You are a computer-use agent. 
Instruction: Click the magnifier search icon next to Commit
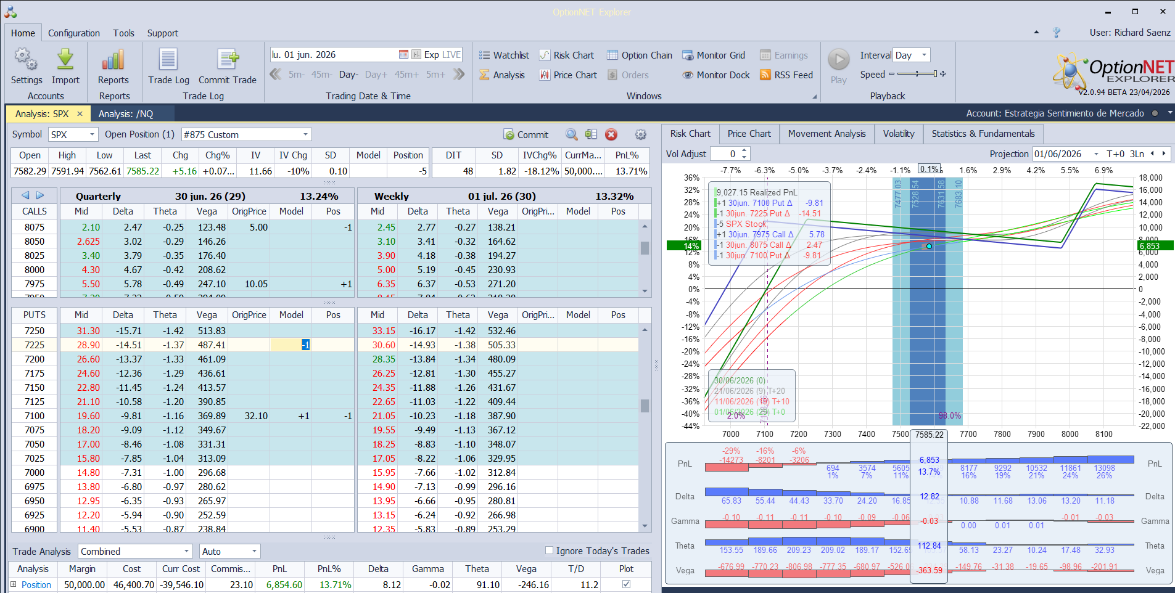pos(572,134)
